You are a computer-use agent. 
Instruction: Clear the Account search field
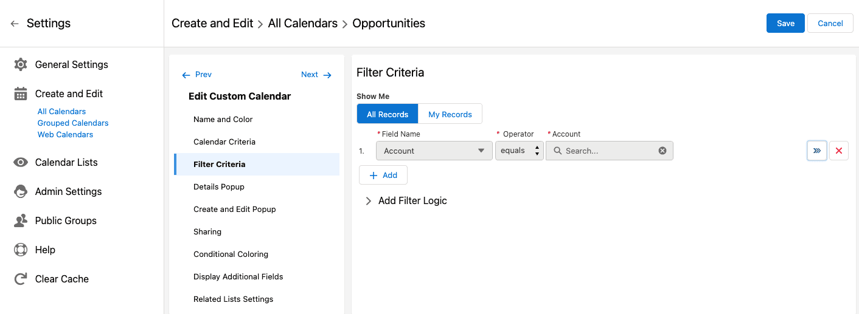[x=663, y=151]
